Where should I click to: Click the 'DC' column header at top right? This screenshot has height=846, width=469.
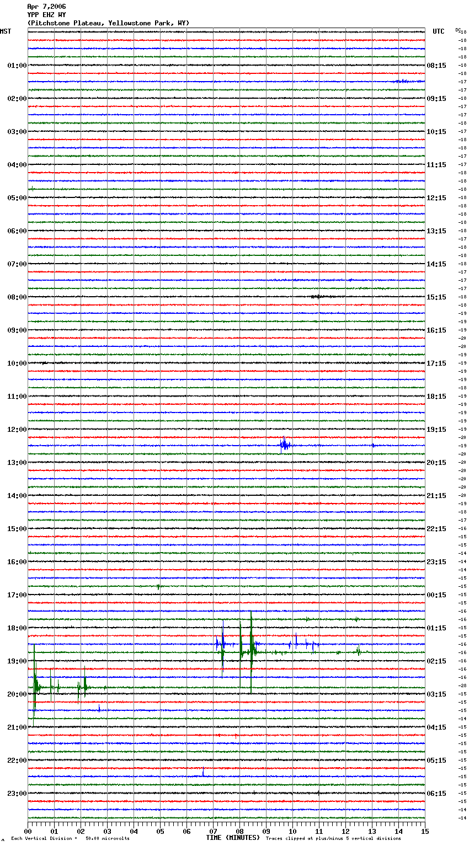point(457,30)
